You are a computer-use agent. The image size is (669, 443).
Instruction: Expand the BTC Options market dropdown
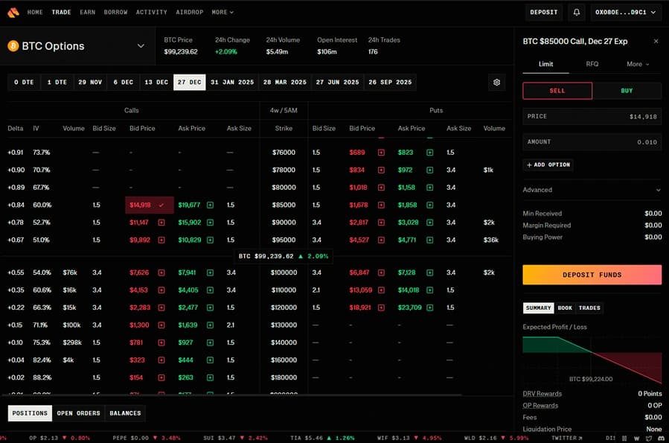pos(141,46)
